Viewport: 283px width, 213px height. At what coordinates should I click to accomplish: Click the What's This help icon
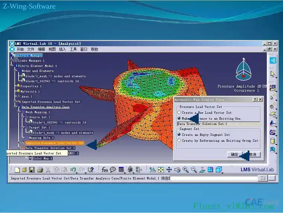point(90,170)
